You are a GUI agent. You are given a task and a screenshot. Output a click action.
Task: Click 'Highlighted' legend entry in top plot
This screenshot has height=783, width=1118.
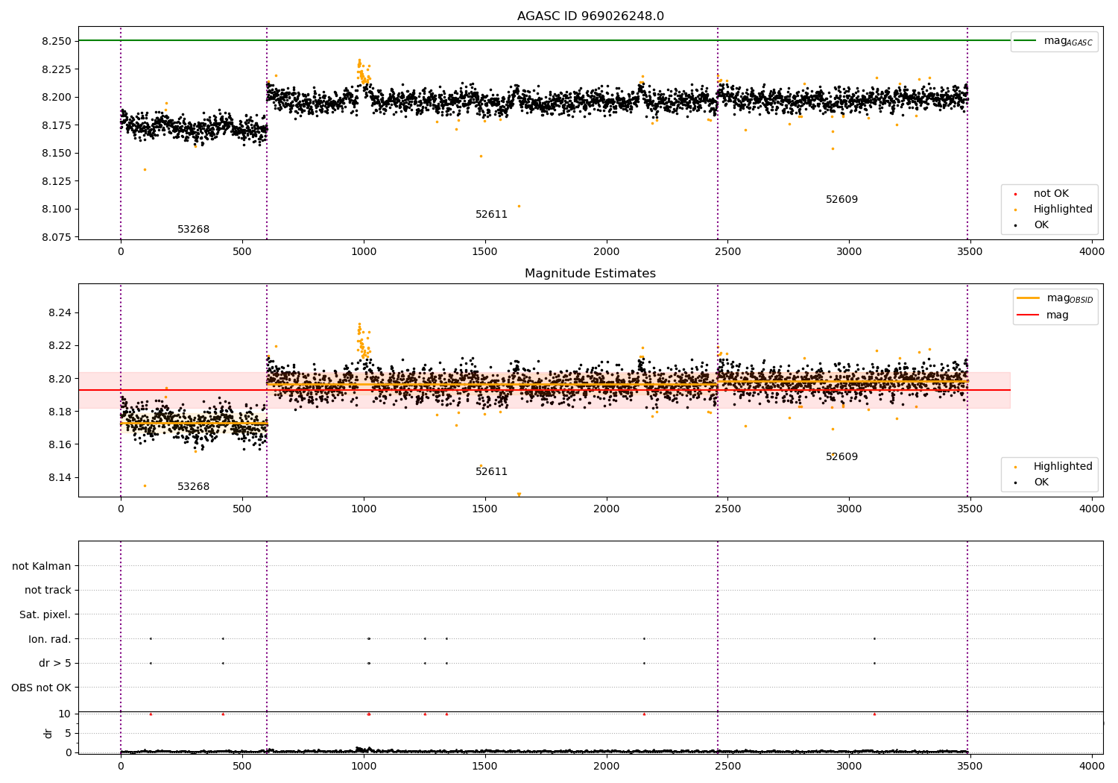(1050, 210)
